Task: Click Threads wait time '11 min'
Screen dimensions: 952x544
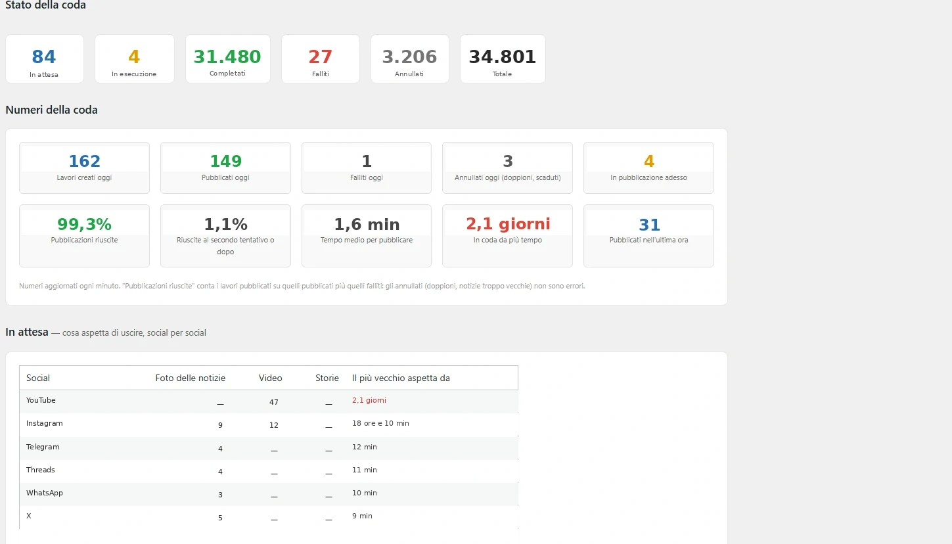Action: coord(365,470)
